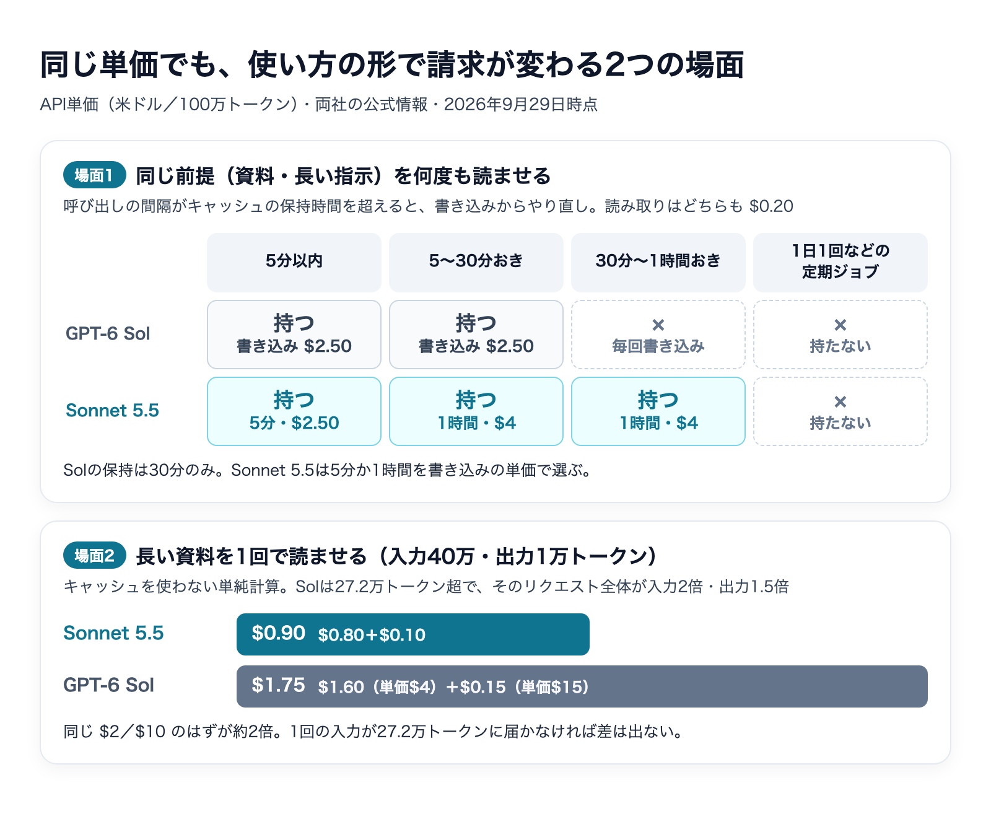Click the Sonnet 5.5 label beside the $0.90 bar
The height and width of the screenshot is (824, 991).
(113, 633)
